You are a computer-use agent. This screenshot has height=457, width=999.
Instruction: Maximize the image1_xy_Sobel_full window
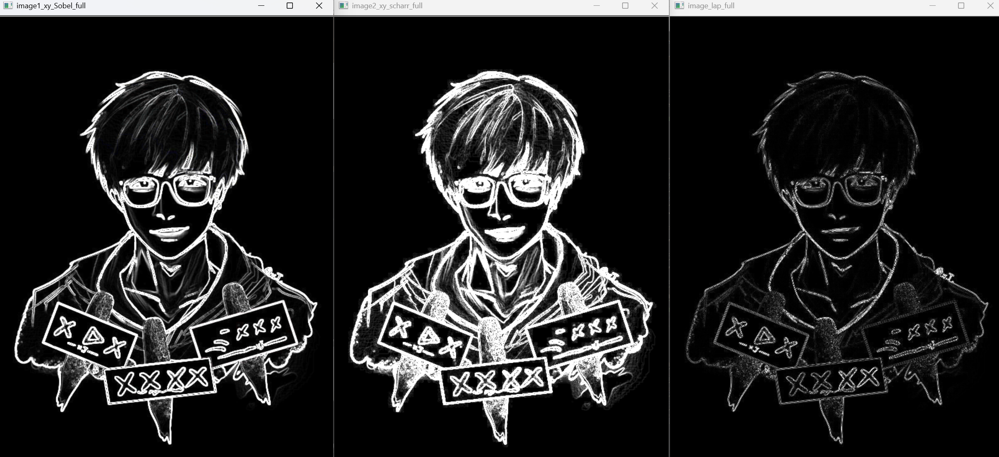[290, 6]
